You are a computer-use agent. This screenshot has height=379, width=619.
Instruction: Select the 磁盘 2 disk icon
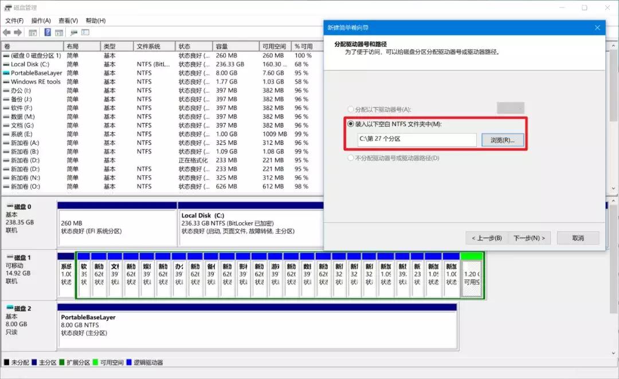tap(9, 309)
